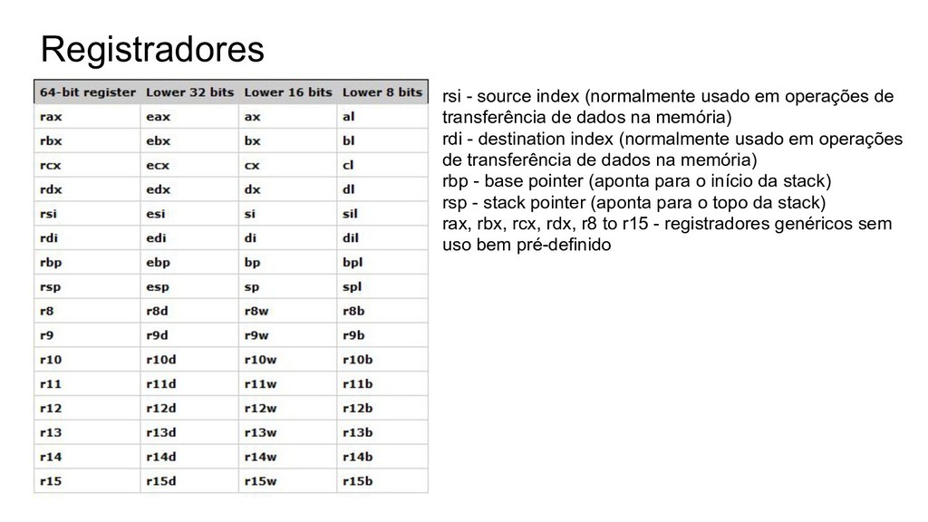Click the Lower 16 bits column header

point(288,92)
